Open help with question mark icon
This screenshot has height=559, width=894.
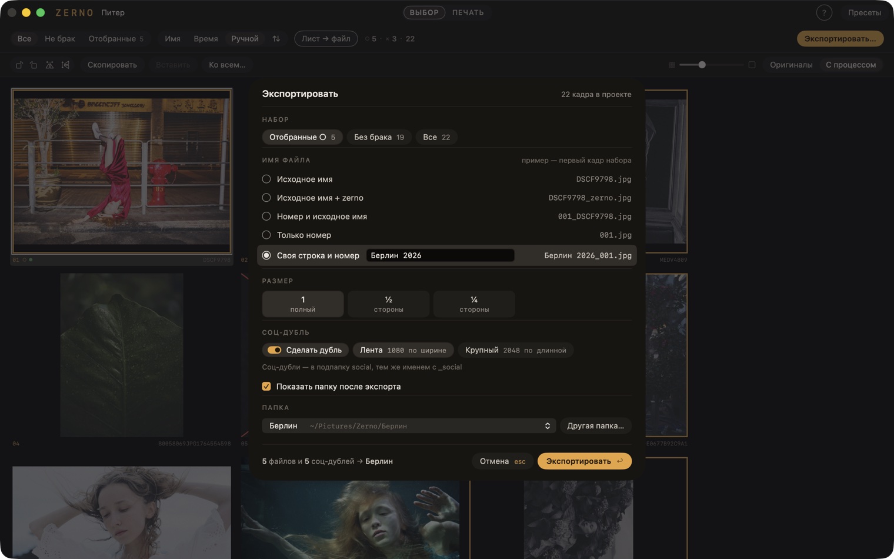[824, 12]
